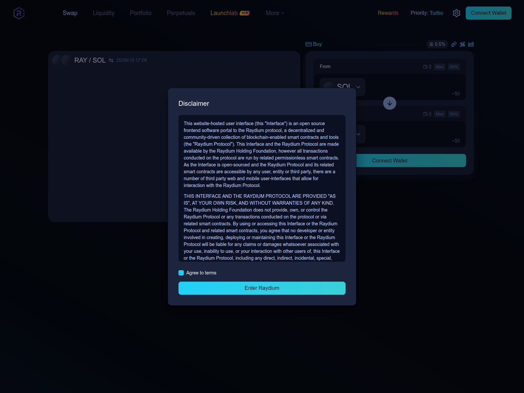The height and width of the screenshot is (393, 524).
Task: Open the Buy card option
Action: 314,44
